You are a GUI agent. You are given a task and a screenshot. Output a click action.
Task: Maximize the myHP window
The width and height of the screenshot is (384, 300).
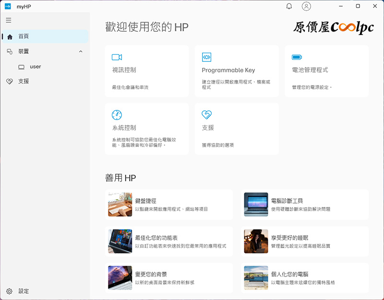358,6
